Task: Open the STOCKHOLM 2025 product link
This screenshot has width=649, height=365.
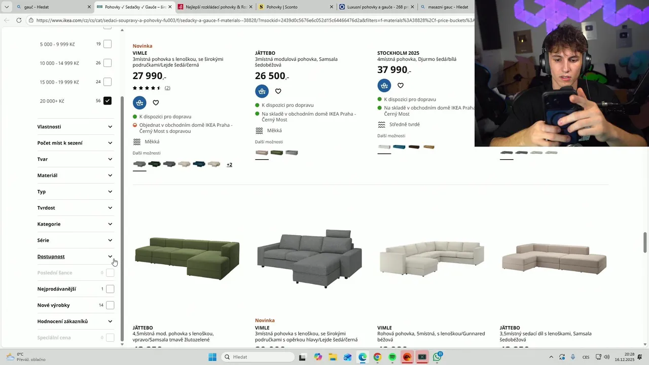Action: pos(417,56)
